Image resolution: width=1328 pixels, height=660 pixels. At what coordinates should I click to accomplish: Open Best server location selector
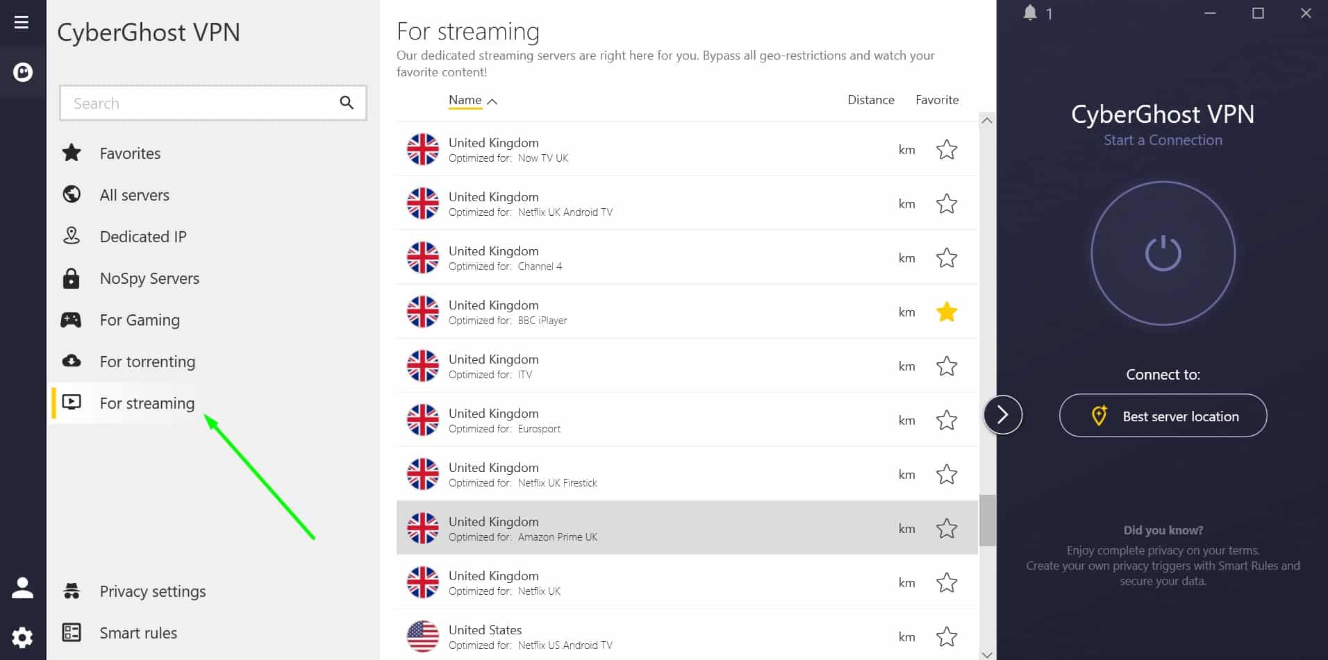[x=1163, y=416]
